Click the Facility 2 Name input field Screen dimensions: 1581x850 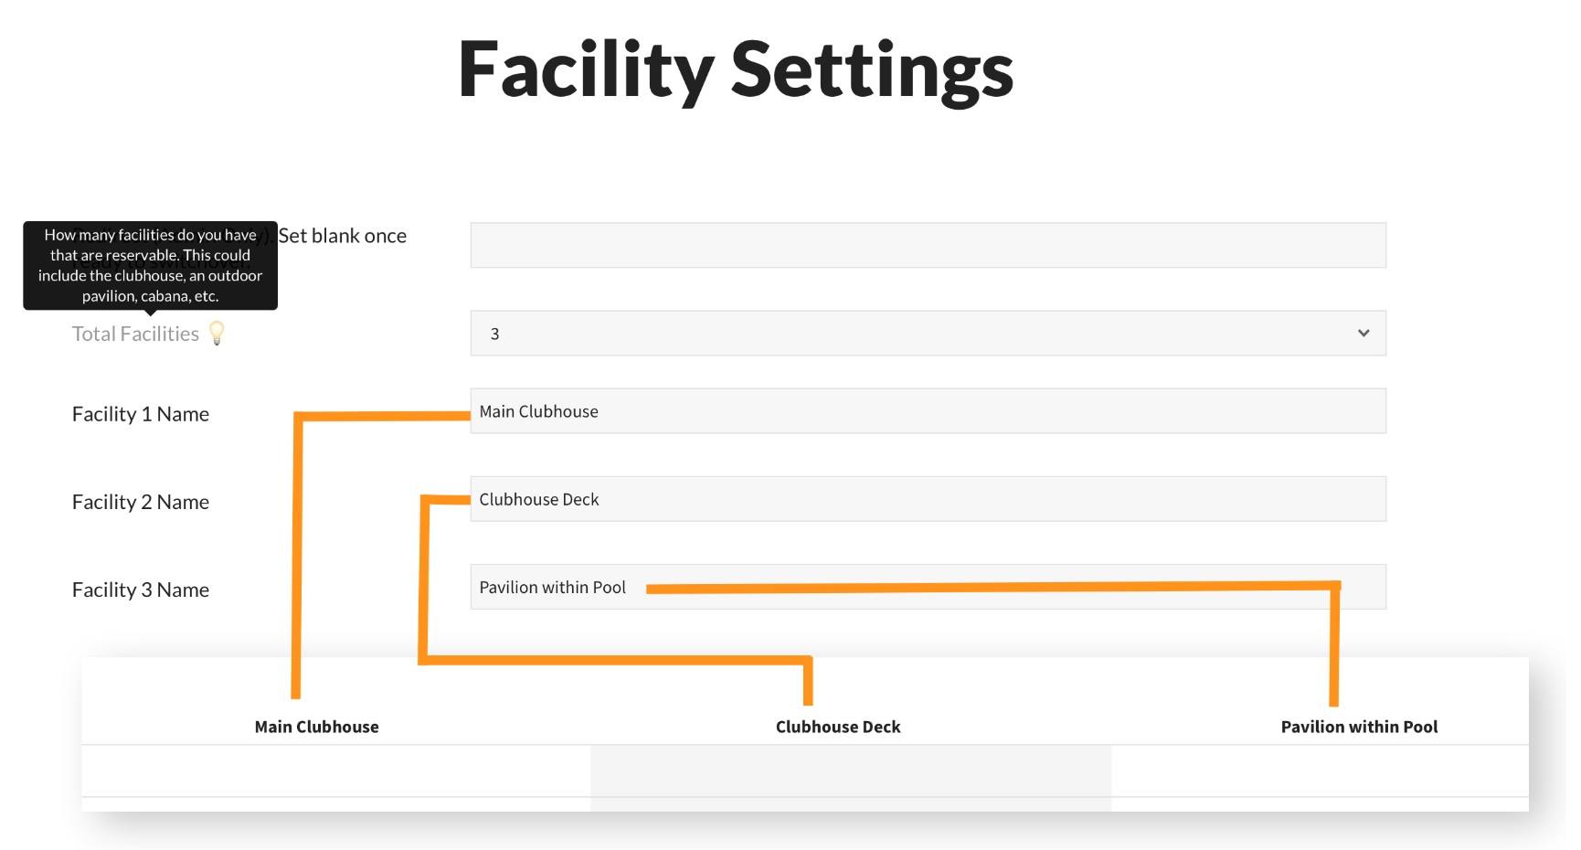pos(927,498)
